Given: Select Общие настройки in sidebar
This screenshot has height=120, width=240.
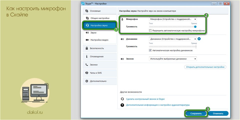Looking at the screenshot, I should (x=100, y=18).
